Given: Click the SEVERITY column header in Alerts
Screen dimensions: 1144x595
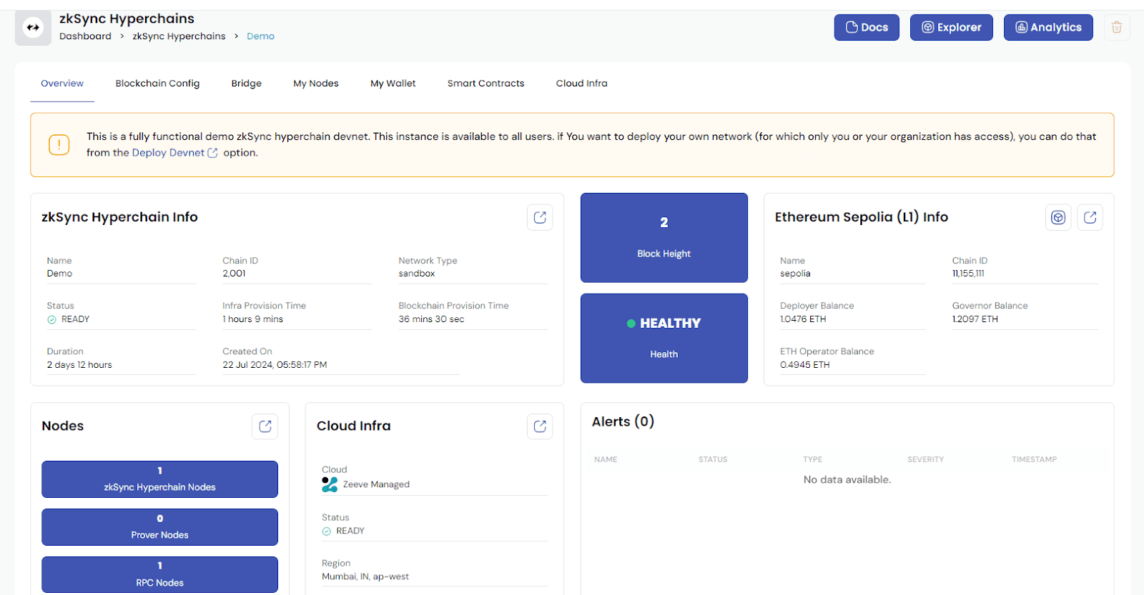Looking at the screenshot, I should coord(925,459).
